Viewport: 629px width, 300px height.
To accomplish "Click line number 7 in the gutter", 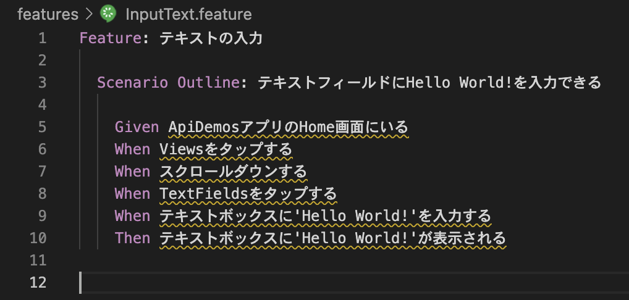I will tap(42, 172).
